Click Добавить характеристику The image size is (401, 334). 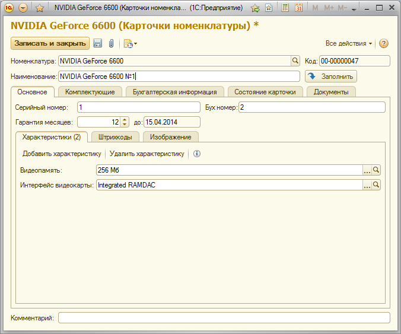tap(62, 154)
